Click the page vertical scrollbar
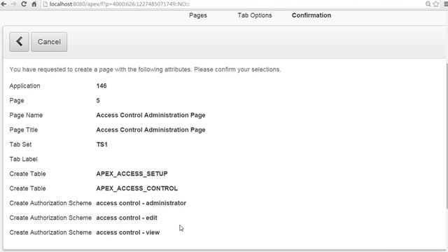This screenshot has height=252, width=448. [447, 136]
